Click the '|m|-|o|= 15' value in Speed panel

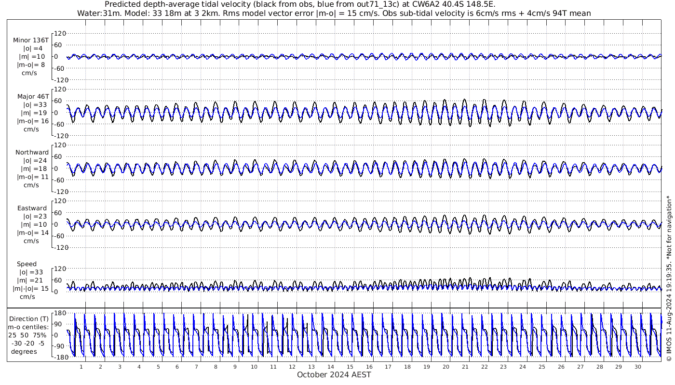point(31,289)
